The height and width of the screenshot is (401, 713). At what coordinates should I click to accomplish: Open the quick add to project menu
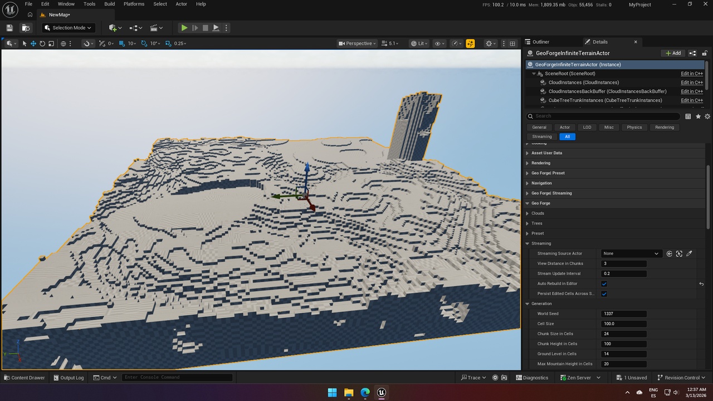coord(116,28)
